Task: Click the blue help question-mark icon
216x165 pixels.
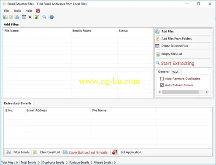Action: 51,17
